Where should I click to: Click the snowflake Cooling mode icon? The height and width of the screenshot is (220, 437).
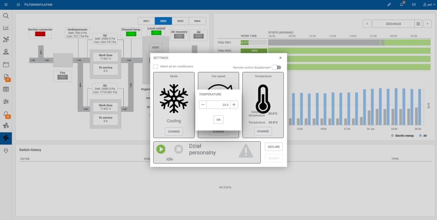click(174, 99)
